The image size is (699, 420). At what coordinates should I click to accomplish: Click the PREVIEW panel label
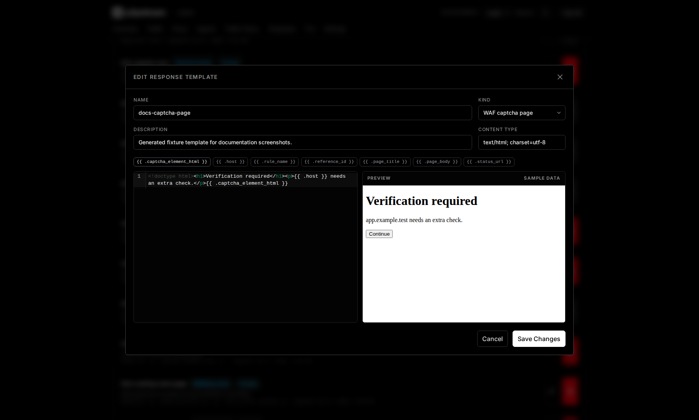coord(379,178)
